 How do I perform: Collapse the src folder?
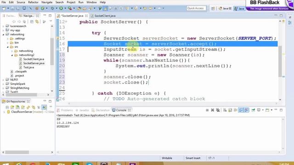pyautogui.click(x=8, y=47)
